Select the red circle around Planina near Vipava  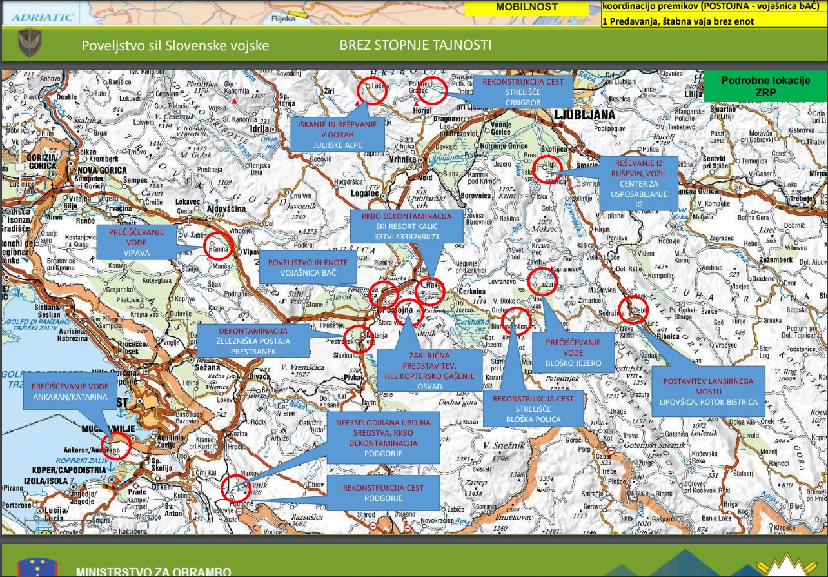[x=217, y=245]
